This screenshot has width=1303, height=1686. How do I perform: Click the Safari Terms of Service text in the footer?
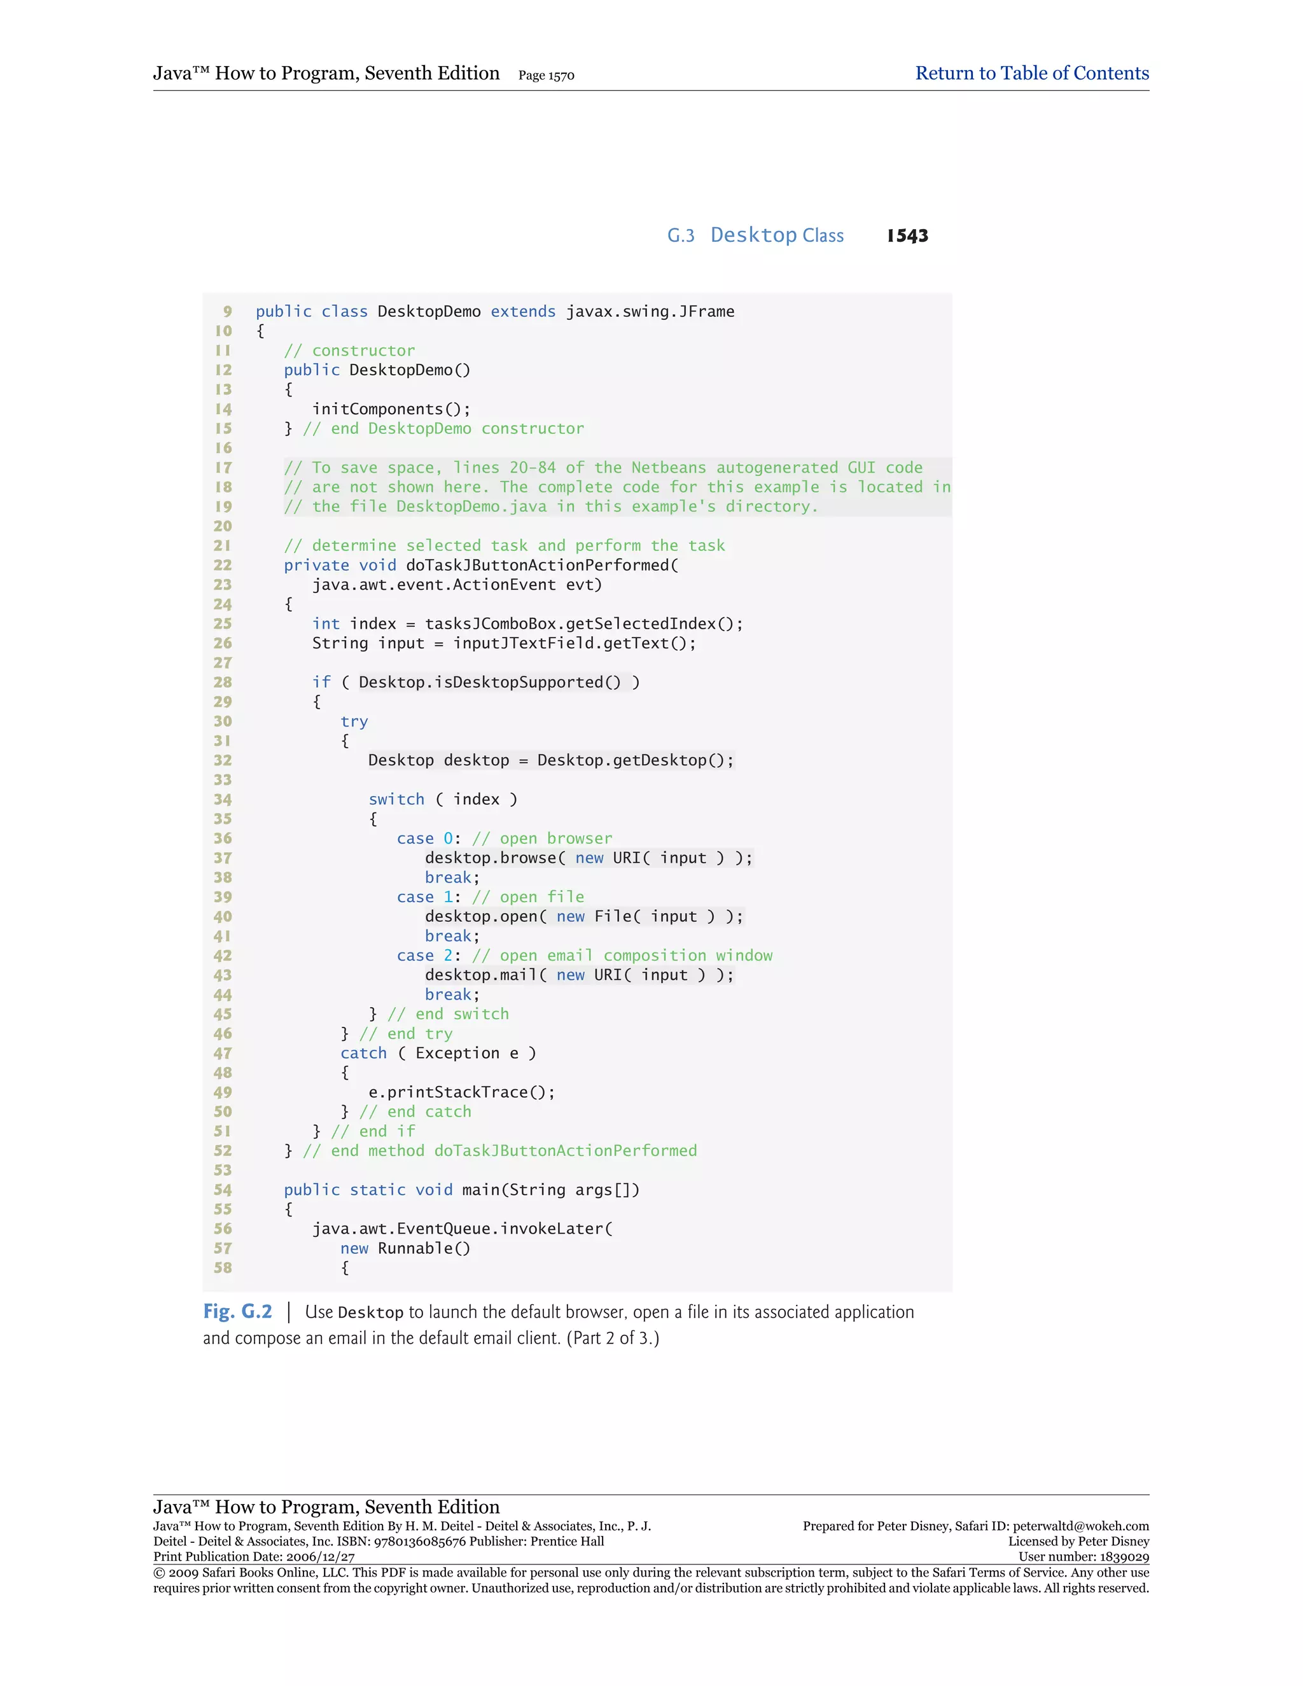(999, 1571)
